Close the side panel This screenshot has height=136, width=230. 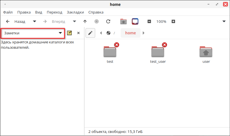coord(78,33)
